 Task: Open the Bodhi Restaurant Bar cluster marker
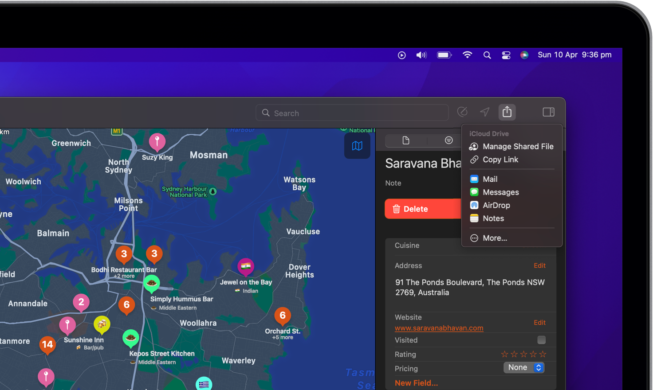coord(124,254)
